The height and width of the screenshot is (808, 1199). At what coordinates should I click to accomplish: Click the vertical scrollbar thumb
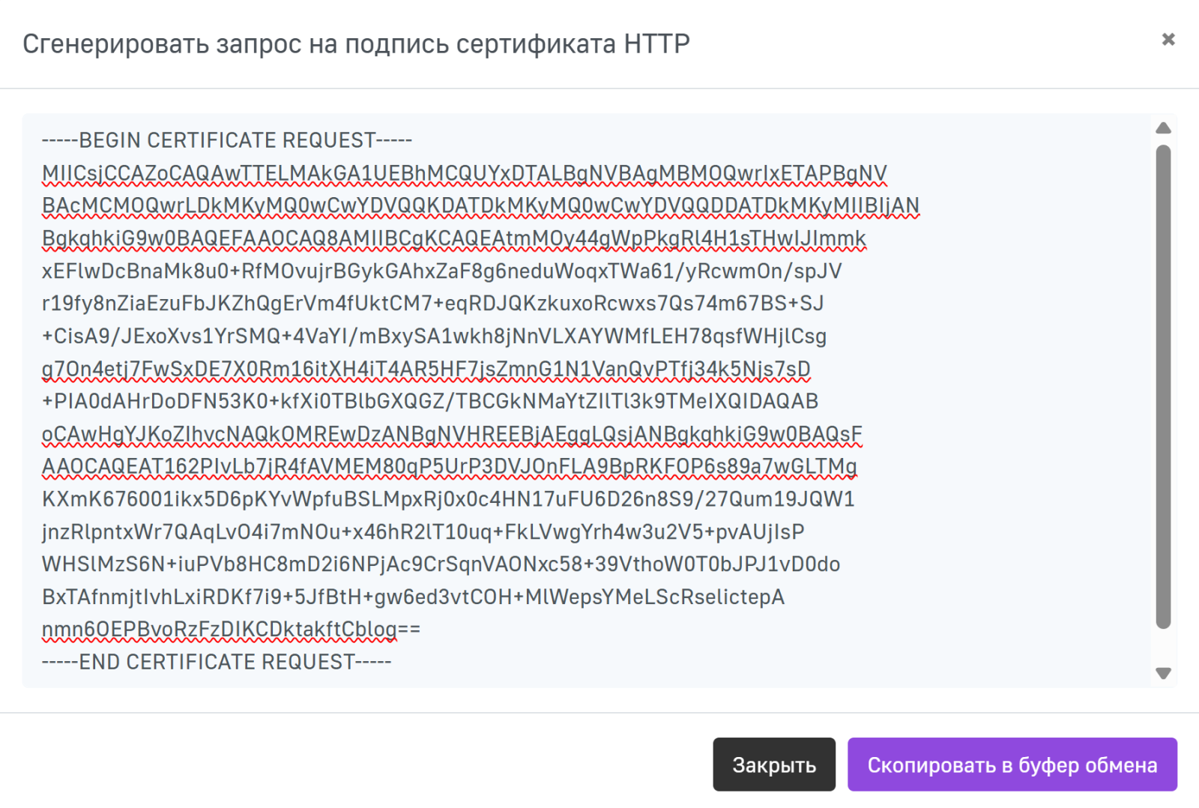1163,386
